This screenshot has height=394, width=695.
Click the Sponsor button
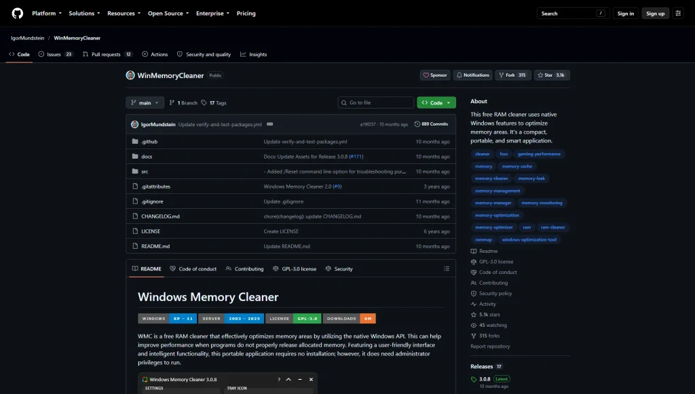point(435,75)
